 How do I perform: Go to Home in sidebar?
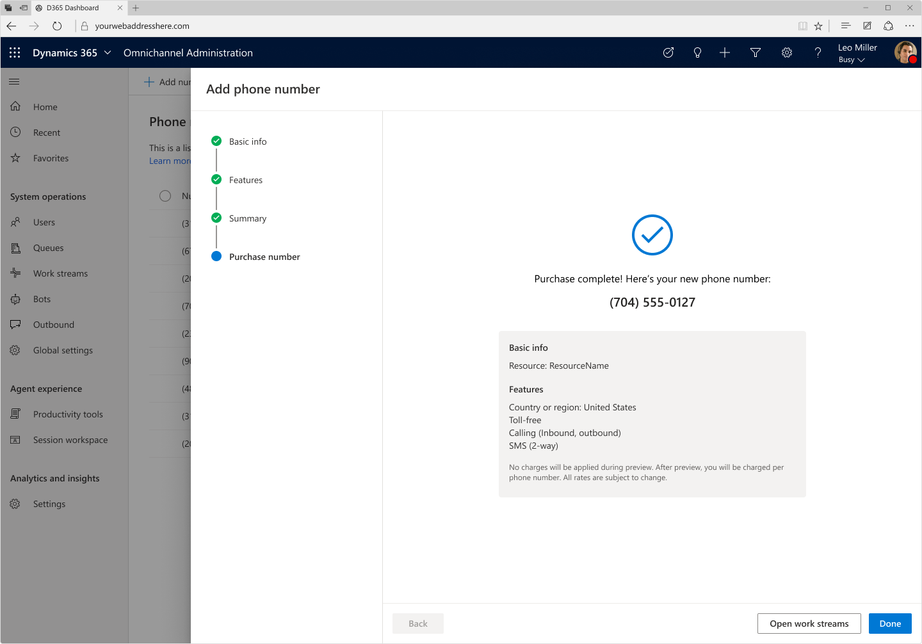click(x=64, y=107)
